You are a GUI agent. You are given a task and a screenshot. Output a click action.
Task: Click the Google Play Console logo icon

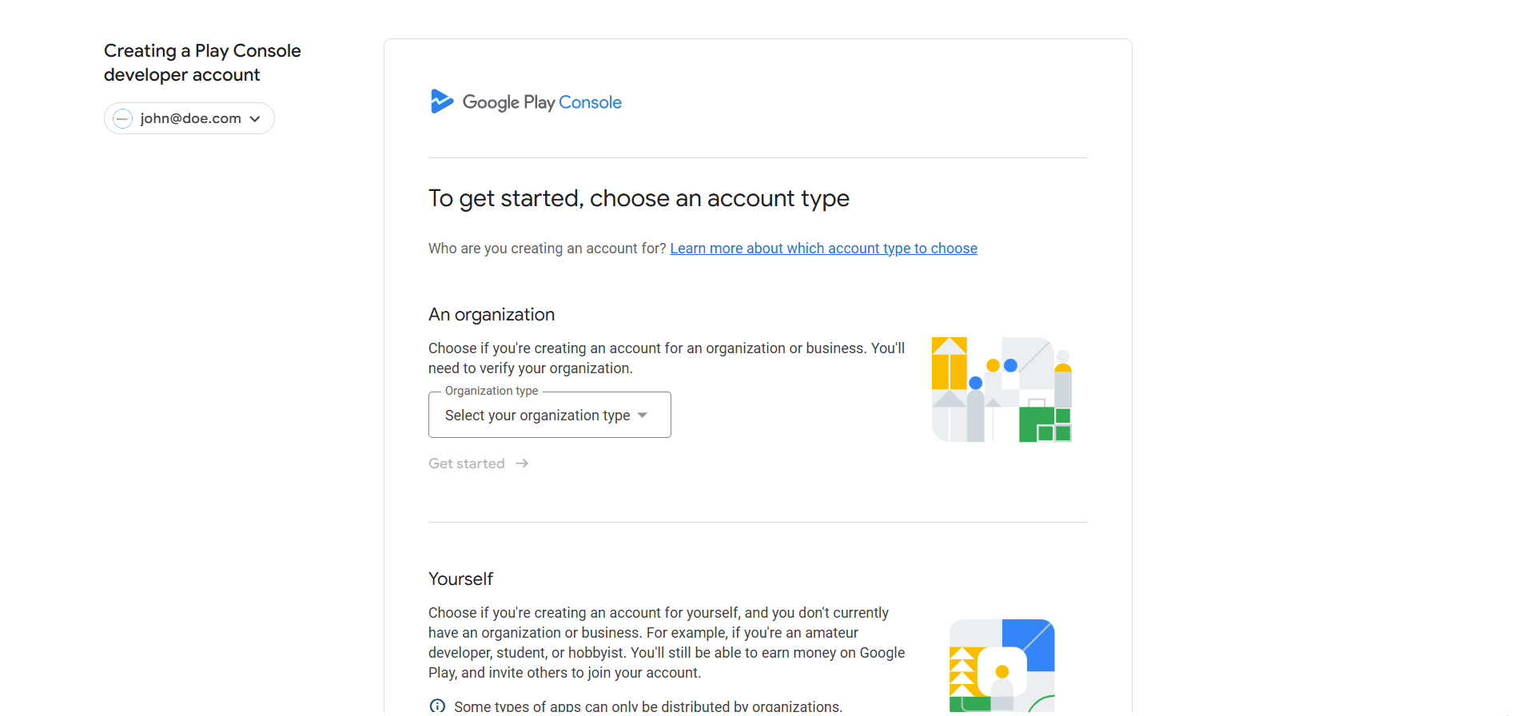tap(442, 101)
